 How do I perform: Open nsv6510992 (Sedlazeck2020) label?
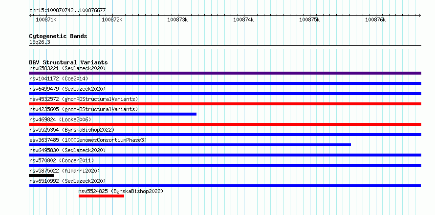pyautogui.click(x=67, y=181)
